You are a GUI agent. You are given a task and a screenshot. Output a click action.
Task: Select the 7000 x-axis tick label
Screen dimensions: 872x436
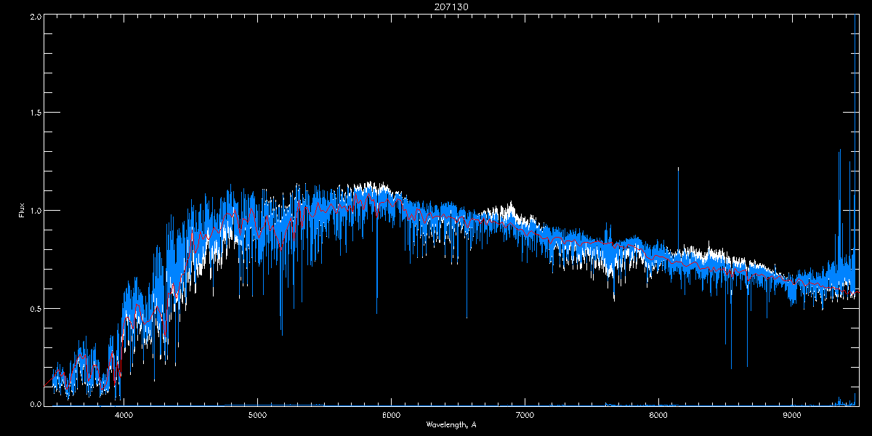pyautogui.click(x=525, y=415)
